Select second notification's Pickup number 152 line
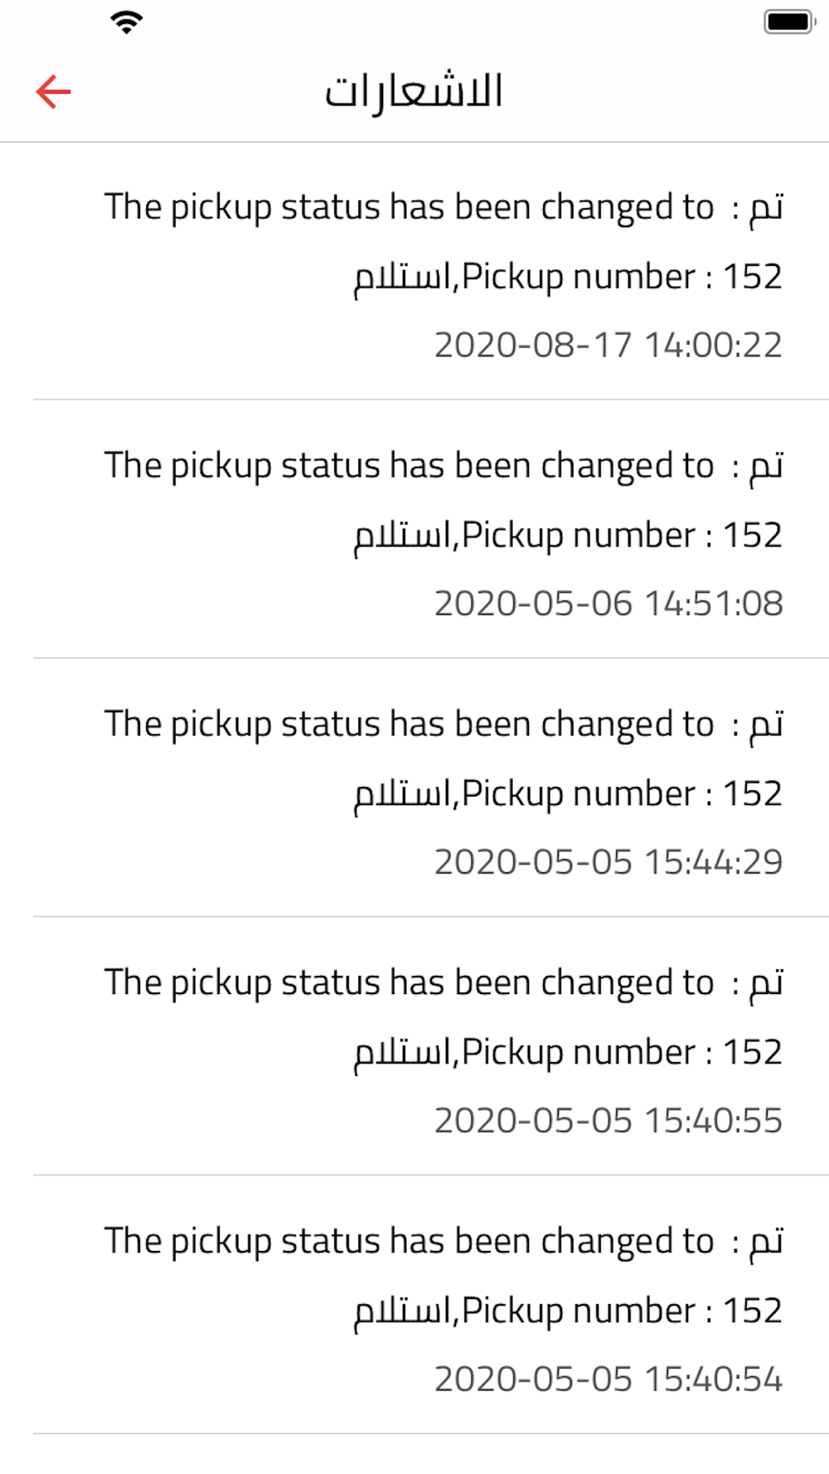 tap(568, 536)
